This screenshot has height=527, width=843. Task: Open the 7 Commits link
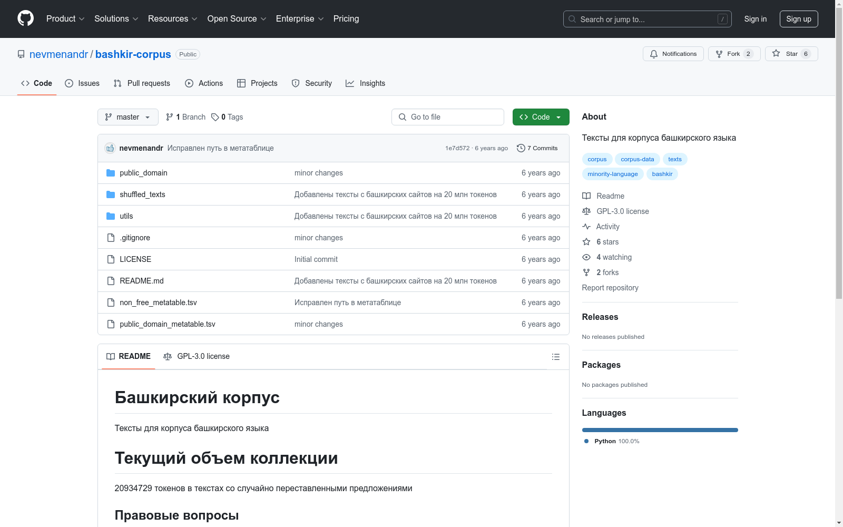(537, 148)
